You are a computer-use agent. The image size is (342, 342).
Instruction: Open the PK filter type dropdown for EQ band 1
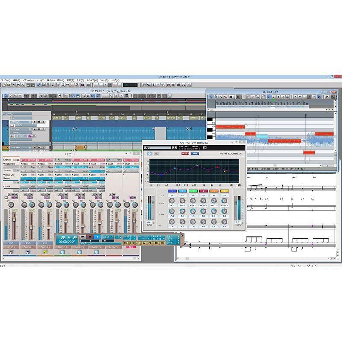171,194
